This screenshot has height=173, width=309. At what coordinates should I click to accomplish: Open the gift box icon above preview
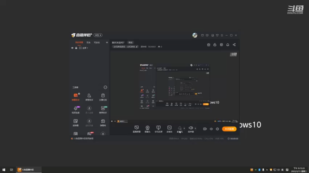coord(209,45)
